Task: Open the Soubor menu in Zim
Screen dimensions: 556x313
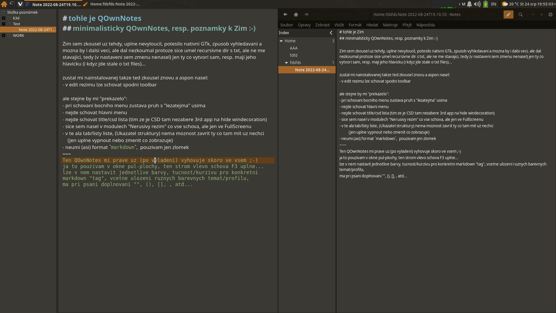Action: point(287,25)
